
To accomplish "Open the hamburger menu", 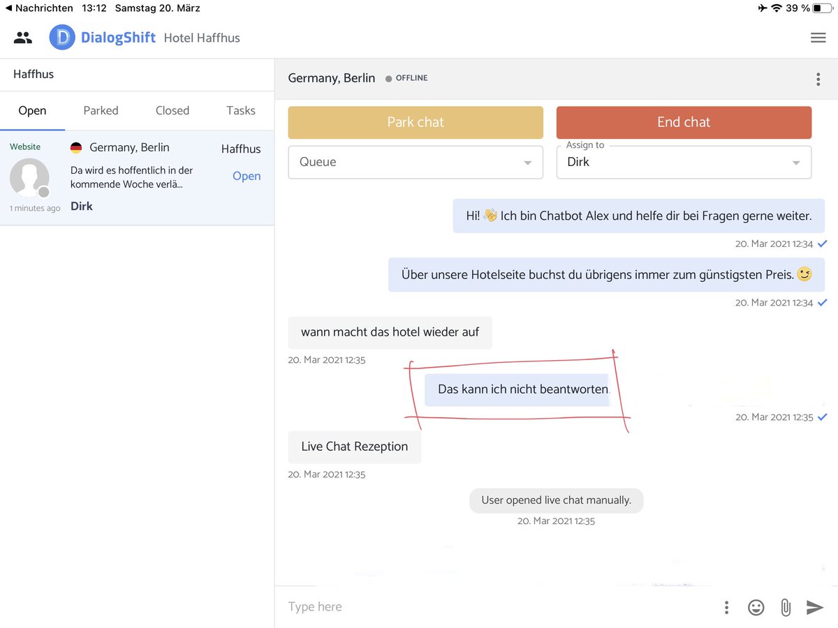I will 818,37.
